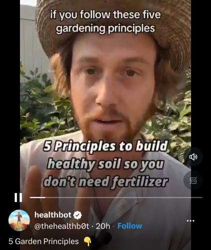Viewport: 211px width, 250px height.
Task: Click the pointing-down hand emoji
Action: coord(87,241)
